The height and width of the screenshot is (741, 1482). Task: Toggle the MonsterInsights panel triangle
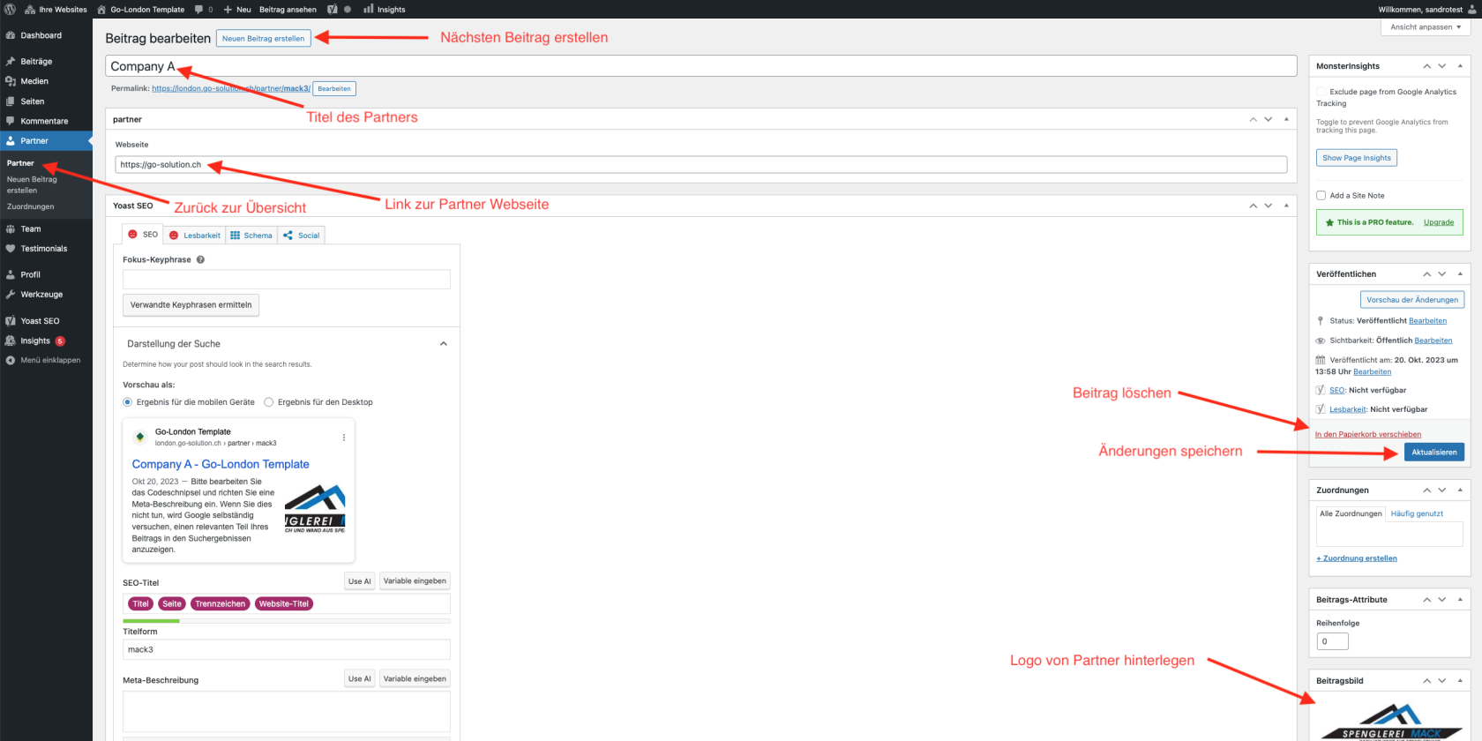click(x=1460, y=66)
